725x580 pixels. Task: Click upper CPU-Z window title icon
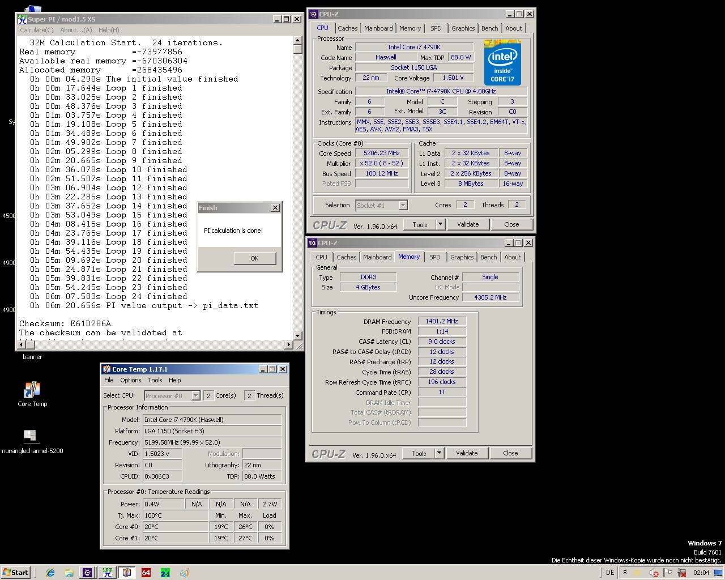tap(314, 14)
